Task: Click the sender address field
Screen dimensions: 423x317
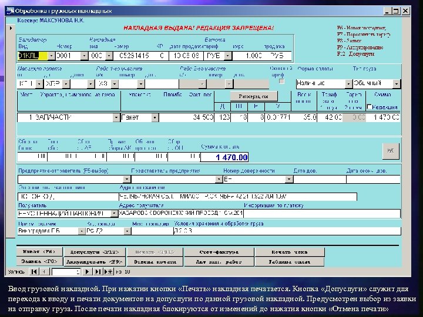Action: (238, 197)
